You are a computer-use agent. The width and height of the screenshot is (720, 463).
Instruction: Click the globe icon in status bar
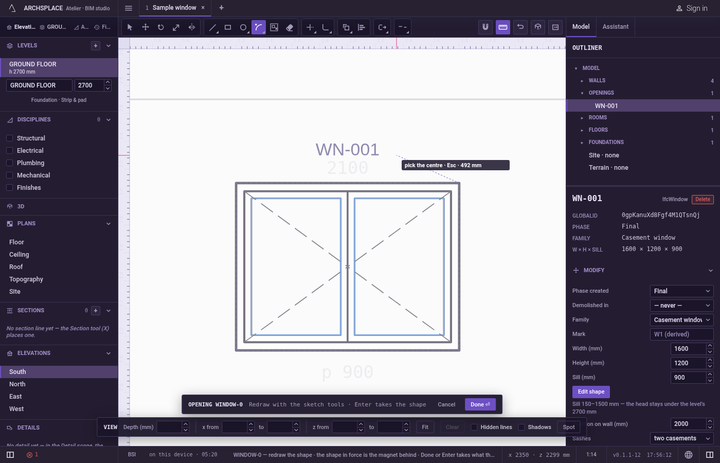point(689,455)
